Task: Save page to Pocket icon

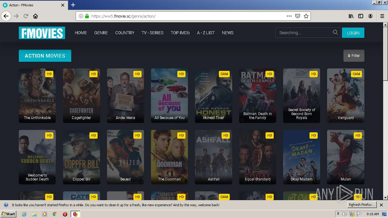Action: coord(298,16)
